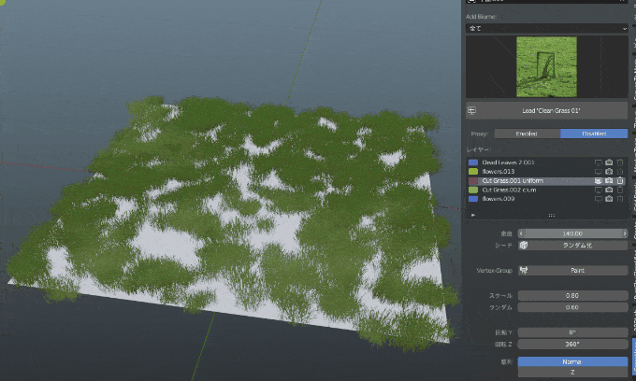Click the import icon on the Load button
Screen dimensions: 636x381
(471, 110)
